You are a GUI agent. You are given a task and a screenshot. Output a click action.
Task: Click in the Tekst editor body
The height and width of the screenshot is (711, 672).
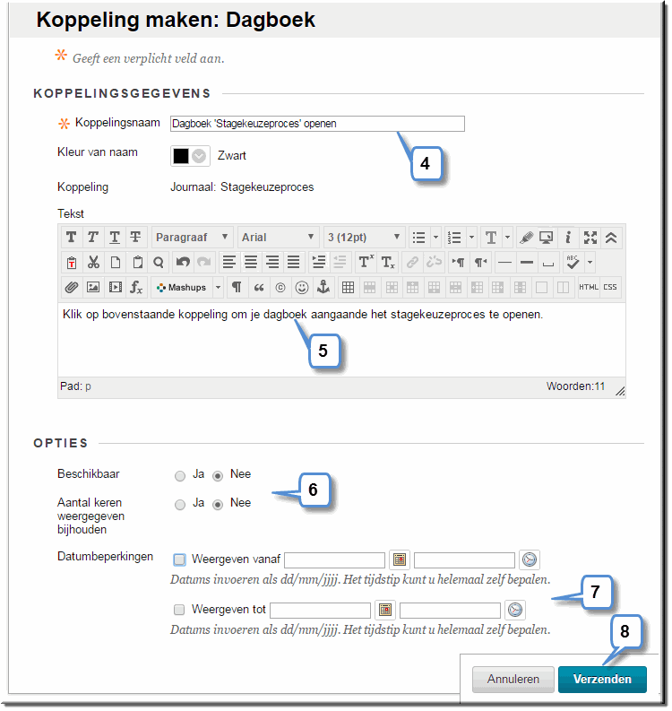click(x=342, y=341)
